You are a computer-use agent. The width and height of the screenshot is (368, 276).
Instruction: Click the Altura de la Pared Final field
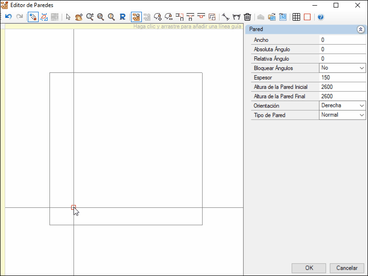click(343, 96)
